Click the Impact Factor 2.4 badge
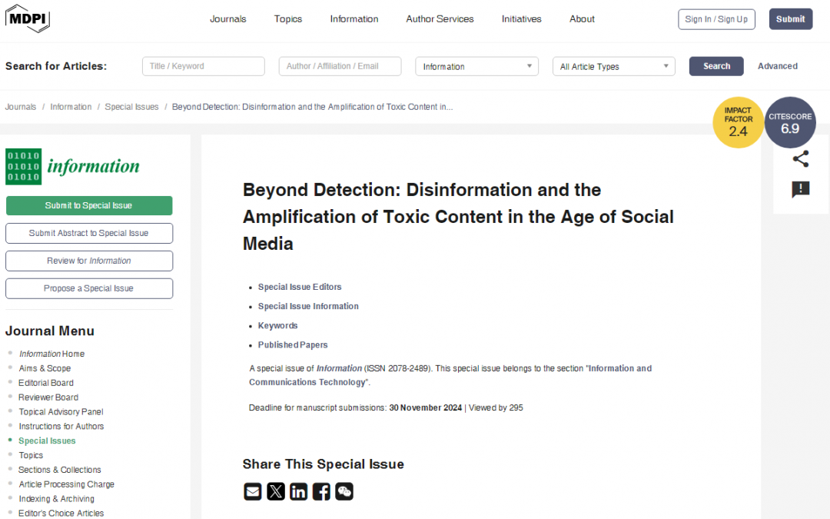 pyautogui.click(x=738, y=121)
